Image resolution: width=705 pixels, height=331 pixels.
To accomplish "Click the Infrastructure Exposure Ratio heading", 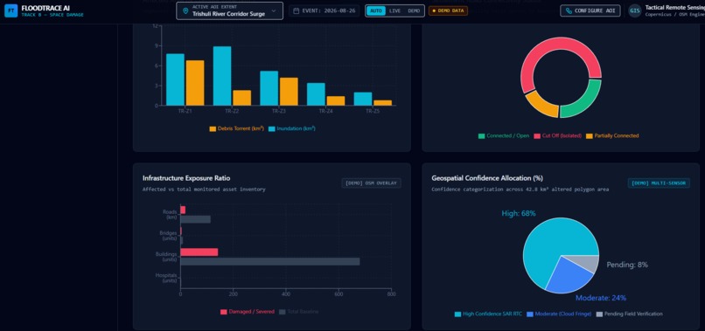I will point(186,178).
